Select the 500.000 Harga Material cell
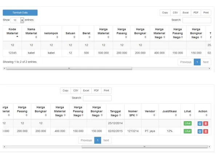This screenshot has height=156, width=216. click(x=103, y=53)
